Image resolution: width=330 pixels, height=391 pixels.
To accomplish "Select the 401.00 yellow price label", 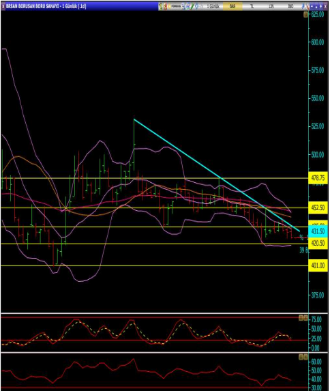I will pyautogui.click(x=318, y=266).
